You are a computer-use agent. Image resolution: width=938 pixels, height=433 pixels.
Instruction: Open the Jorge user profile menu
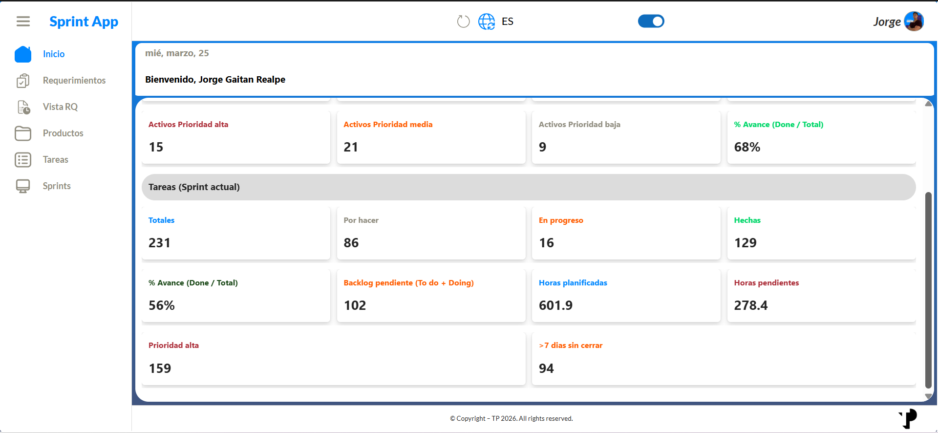pyautogui.click(x=898, y=22)
